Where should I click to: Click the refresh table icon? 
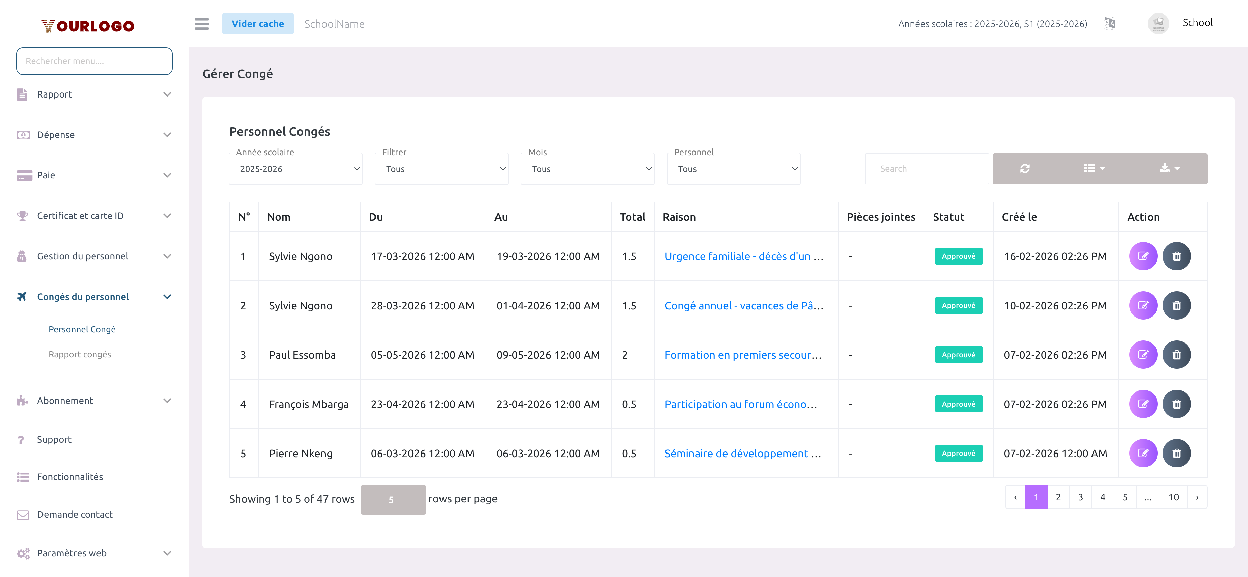tap(1025, 169)
